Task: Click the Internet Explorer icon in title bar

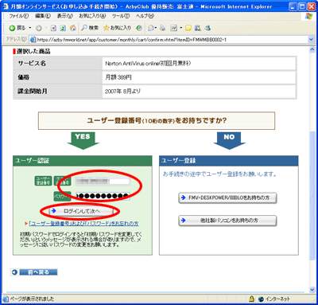Action: pos(6,6)
